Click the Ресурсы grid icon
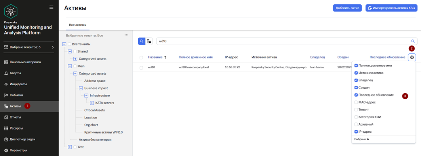The height and width of the screenshot is (156, 421). tap(6, 128)
